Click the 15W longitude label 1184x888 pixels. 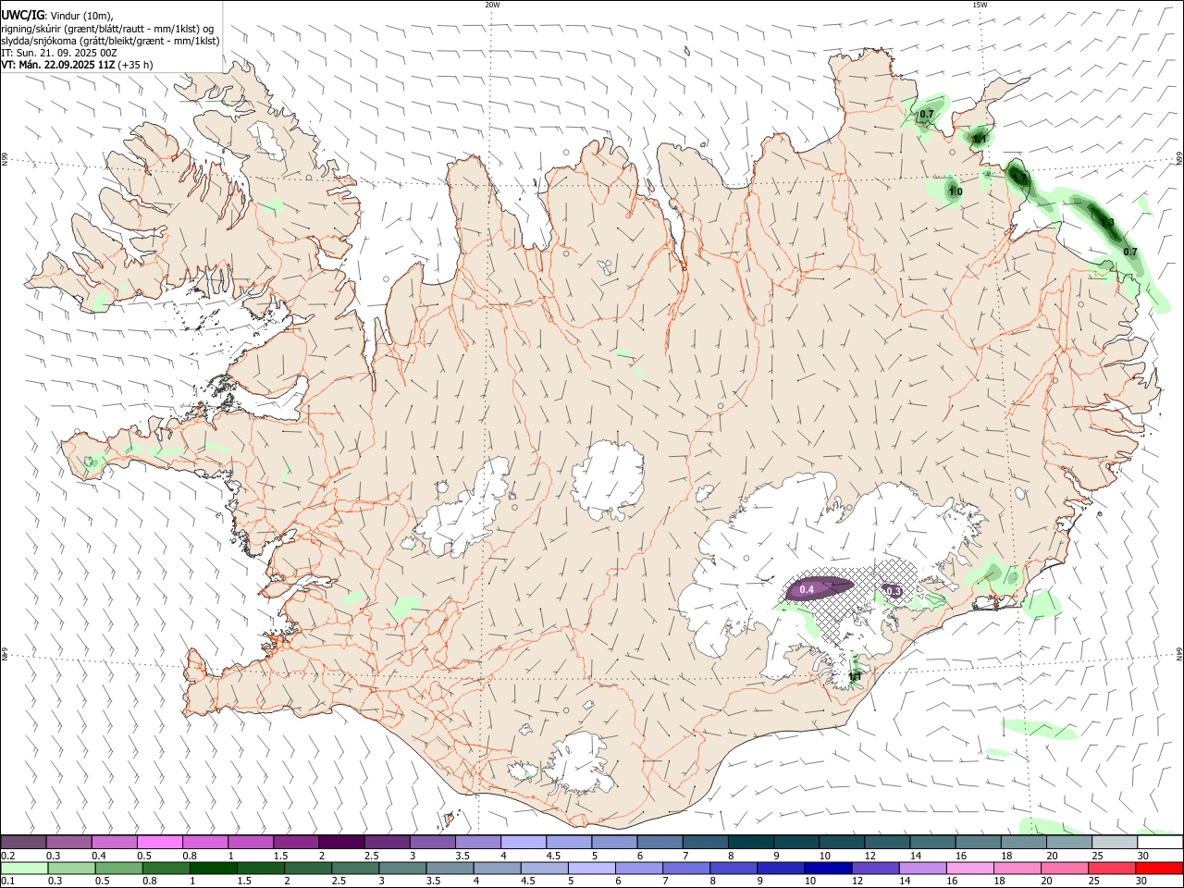pos(980,5)
